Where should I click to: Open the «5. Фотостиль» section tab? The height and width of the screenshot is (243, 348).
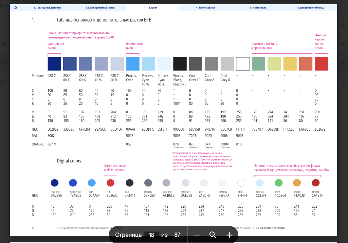258,7
